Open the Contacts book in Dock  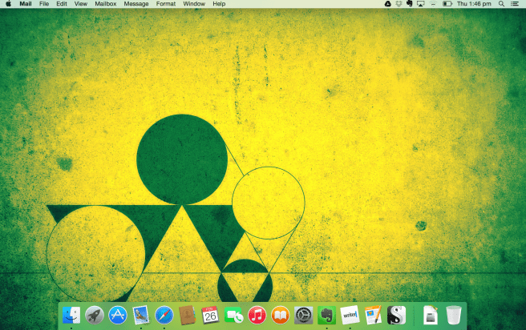(187, 316)
